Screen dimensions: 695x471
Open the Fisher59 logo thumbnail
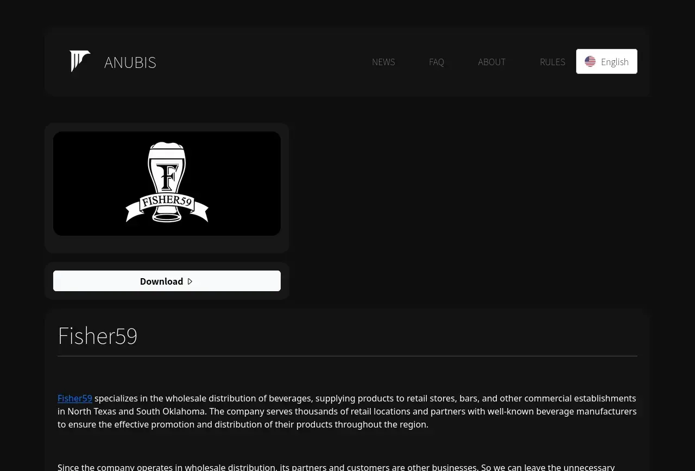coord(167,184)
